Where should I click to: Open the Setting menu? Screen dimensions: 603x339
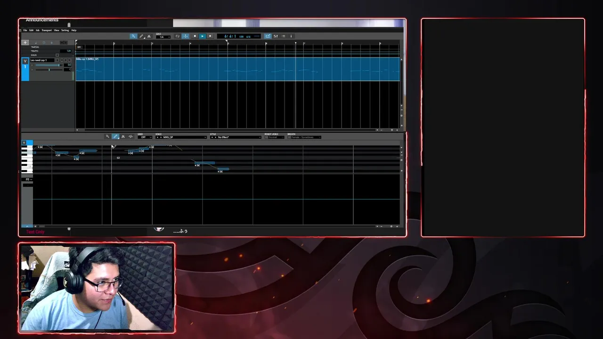(x=65, y=30)
